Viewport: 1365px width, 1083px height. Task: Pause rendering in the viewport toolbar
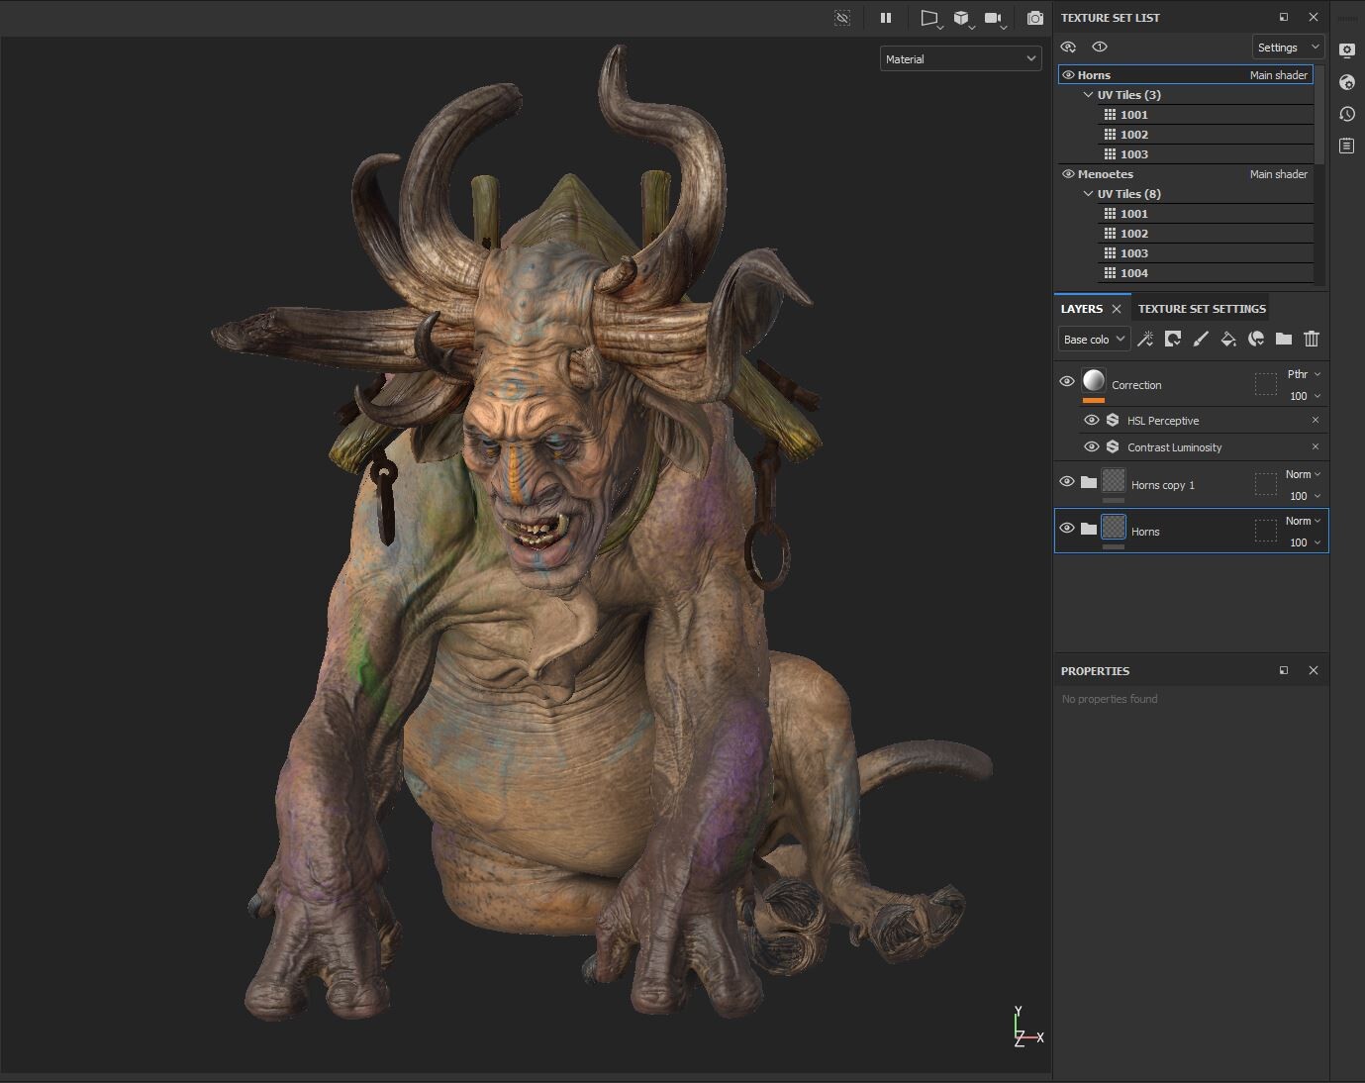886,18
